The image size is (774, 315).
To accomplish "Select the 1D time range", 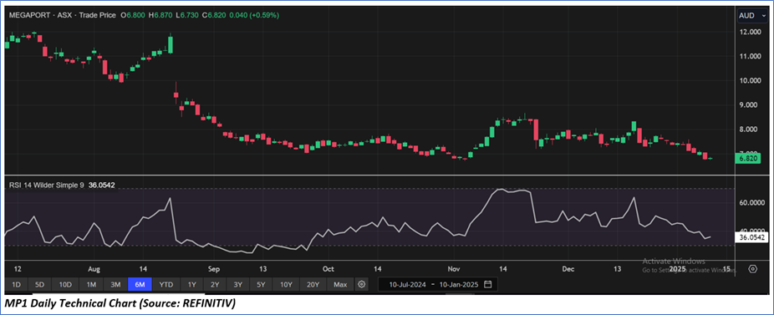I will pyautogui.click(x=16, y=284).
